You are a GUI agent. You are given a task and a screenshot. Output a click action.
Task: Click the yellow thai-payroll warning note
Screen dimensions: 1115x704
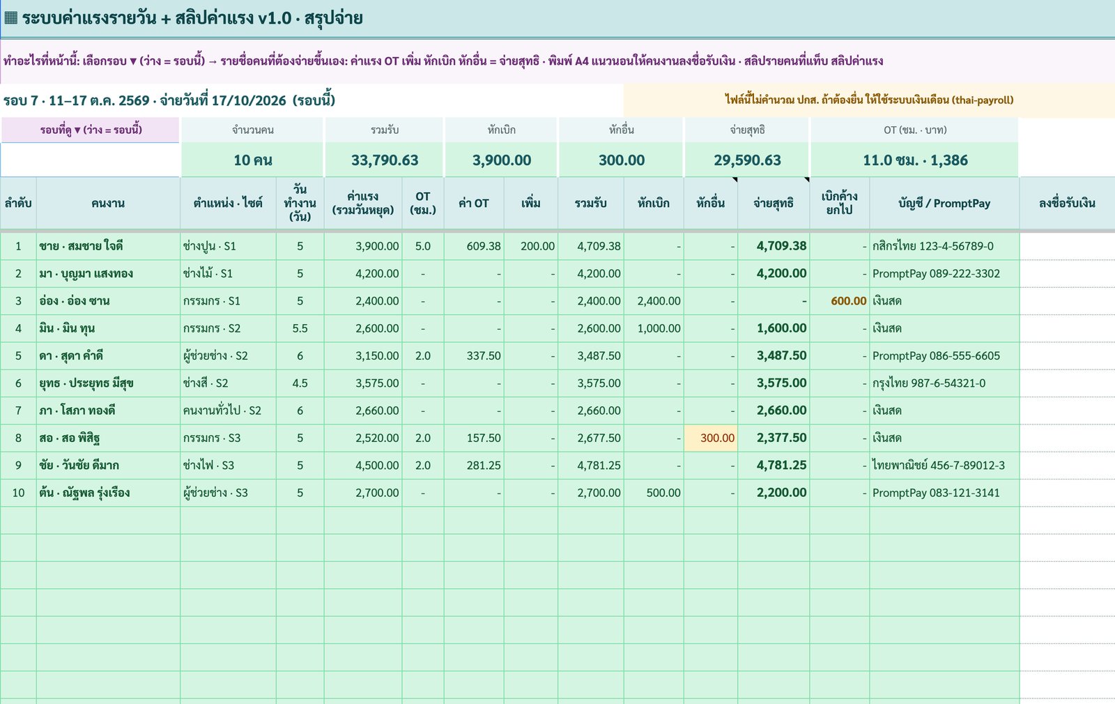point(869,100)
